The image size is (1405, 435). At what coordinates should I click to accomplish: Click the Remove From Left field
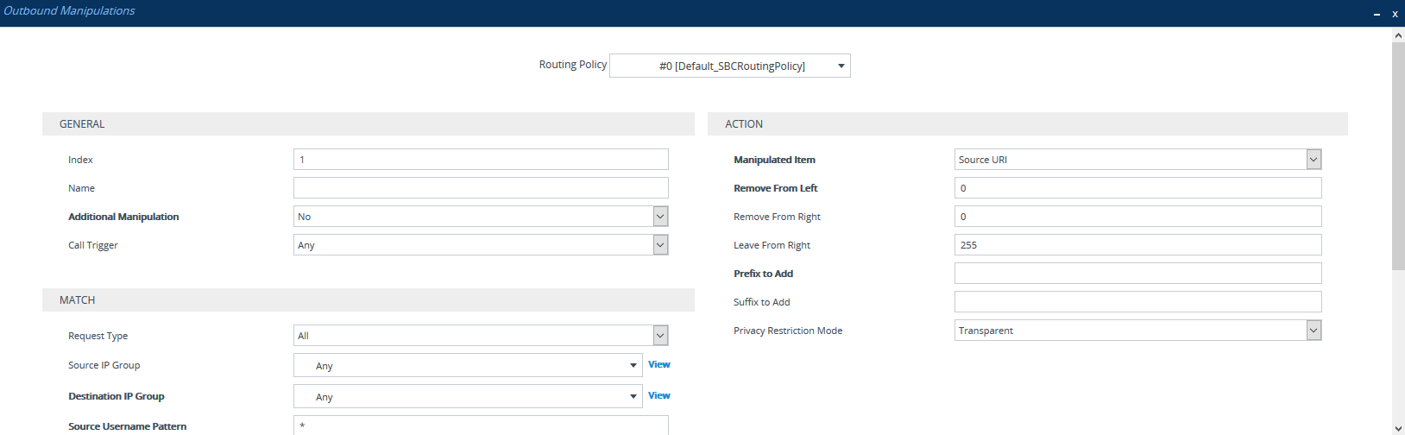[x=1137, y=188]
